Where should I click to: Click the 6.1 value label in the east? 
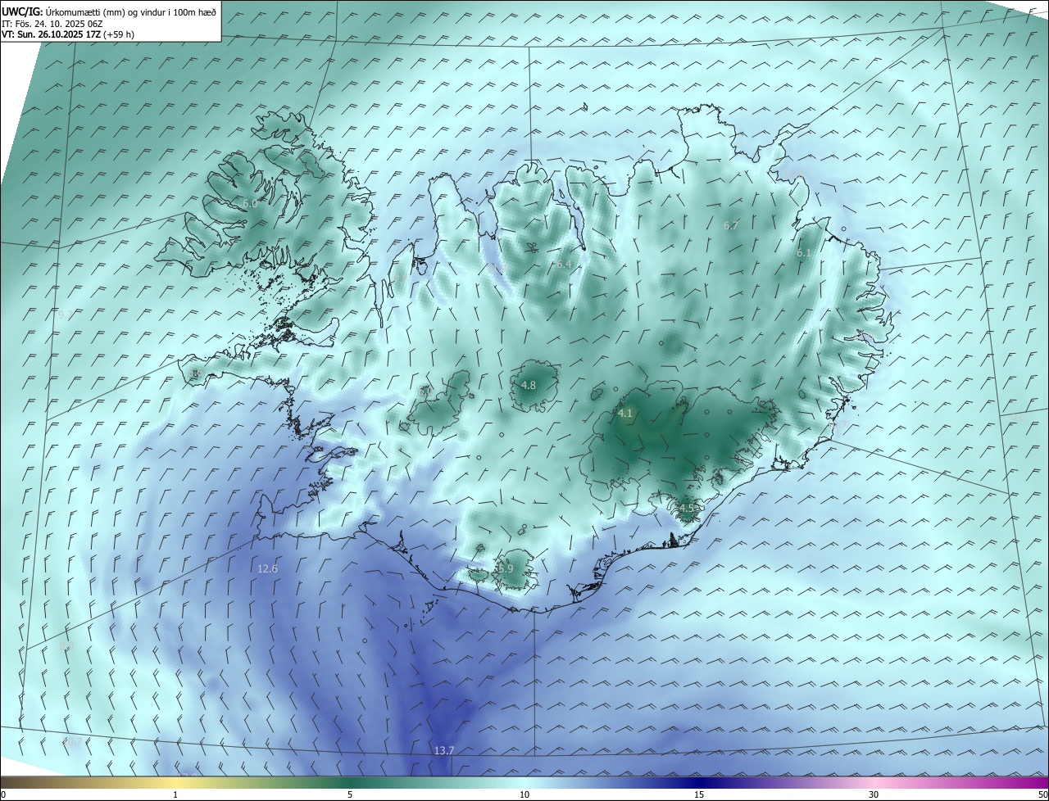(803, 253)
